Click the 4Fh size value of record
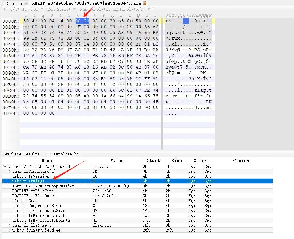 click(x=169, y=166)
